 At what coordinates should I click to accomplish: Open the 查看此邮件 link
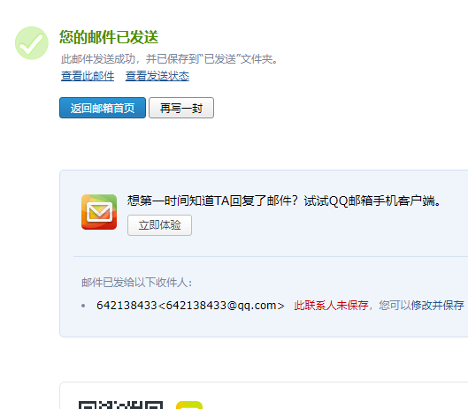click(x=88, y=76)
